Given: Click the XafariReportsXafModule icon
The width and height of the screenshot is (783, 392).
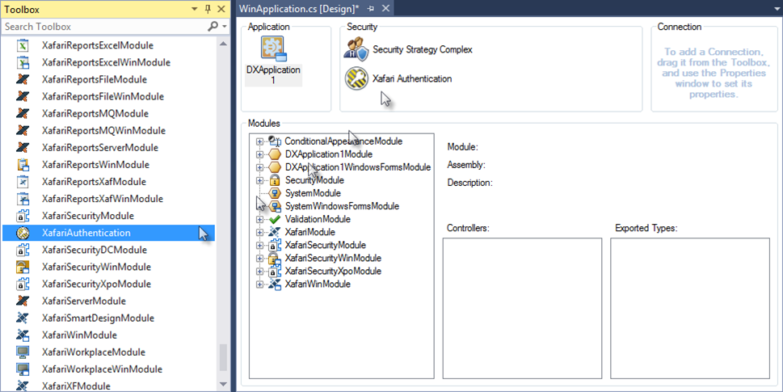Looking at the screenshot, I should click(x=23, y=182).
